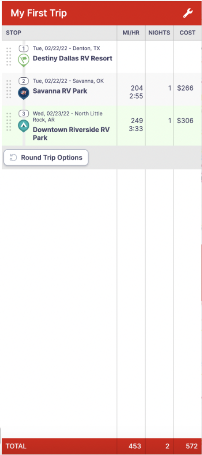Click the teal tent pin for Downtown Riverside
202x455 pixels.
click(24, 126)
